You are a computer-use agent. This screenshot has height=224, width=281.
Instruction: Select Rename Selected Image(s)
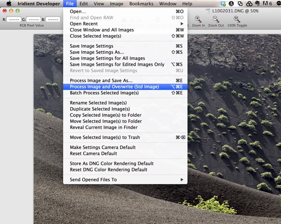[125, 103]
